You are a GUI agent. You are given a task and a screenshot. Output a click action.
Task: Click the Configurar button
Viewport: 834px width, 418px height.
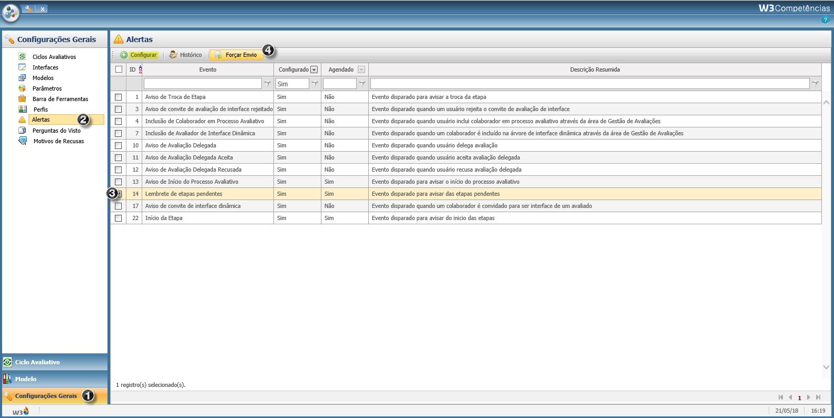pyautogui.click(x=139, y=55)
